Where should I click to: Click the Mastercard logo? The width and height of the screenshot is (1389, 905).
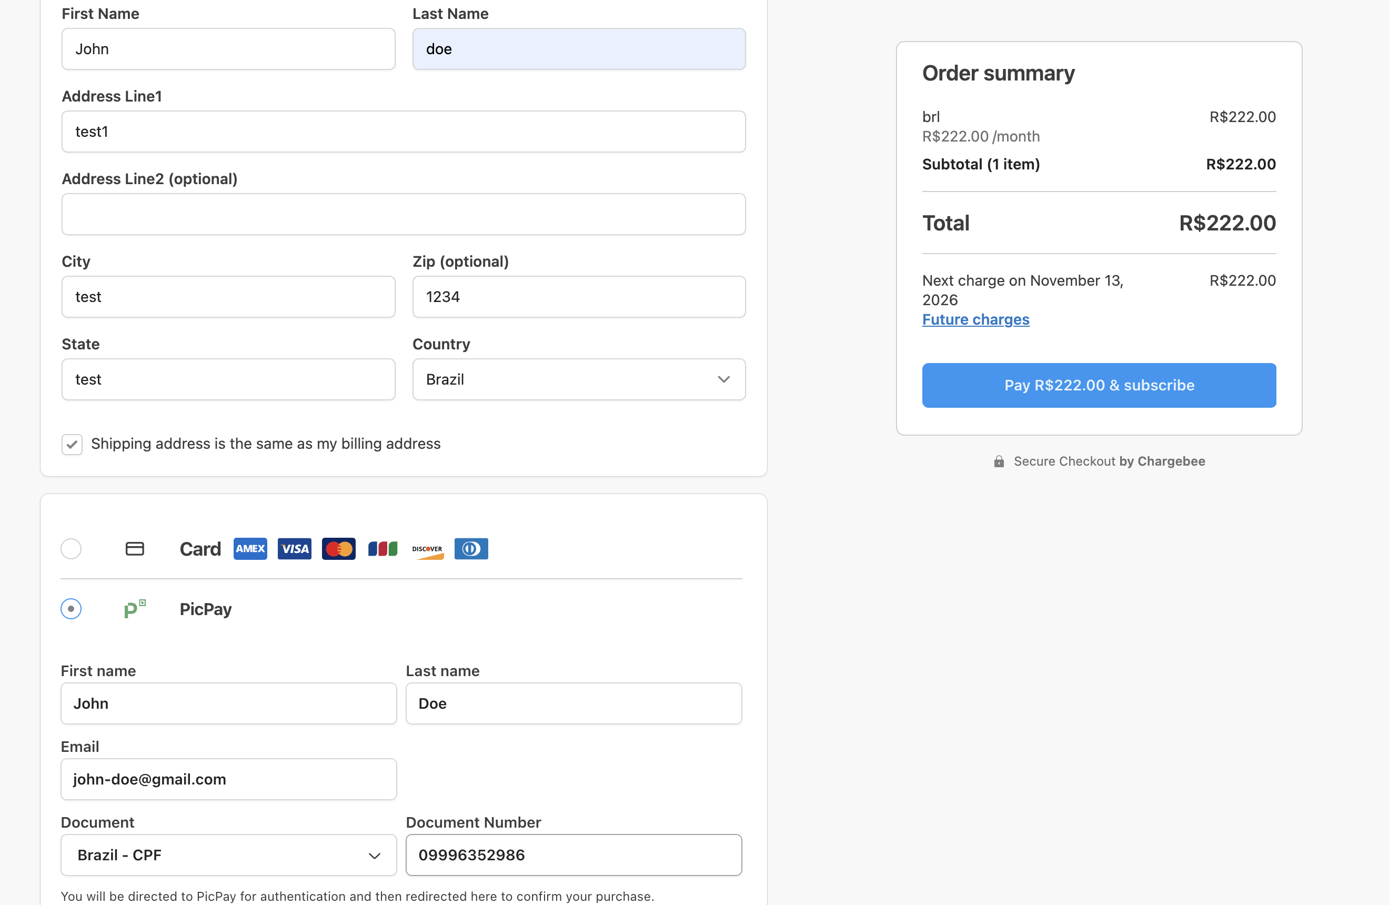(338, 548)
